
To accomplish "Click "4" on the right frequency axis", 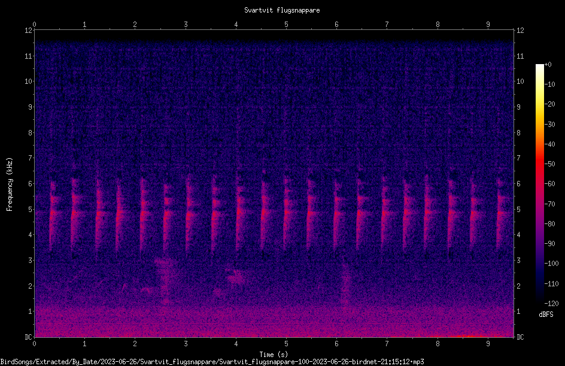I will [x=518, y=235].
